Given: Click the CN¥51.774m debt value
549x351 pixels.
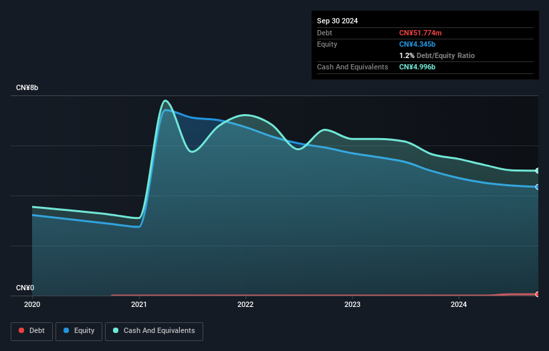Looking at the screenshot, I should [x=420, y=33].
